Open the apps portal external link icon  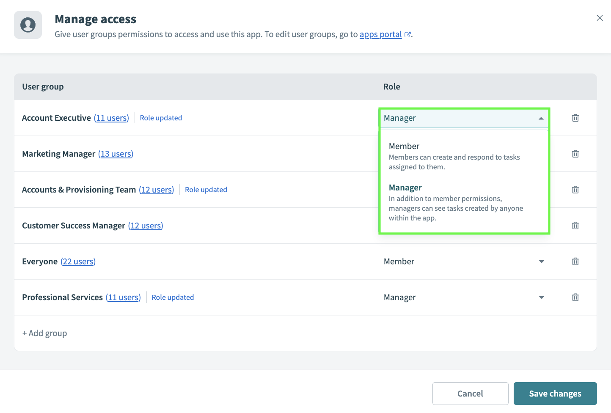(x=407, y=34)
